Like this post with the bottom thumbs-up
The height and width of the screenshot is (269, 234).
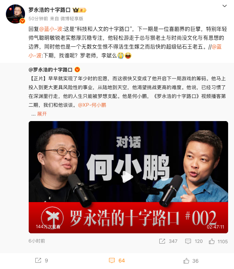click(x=186, y=261)
